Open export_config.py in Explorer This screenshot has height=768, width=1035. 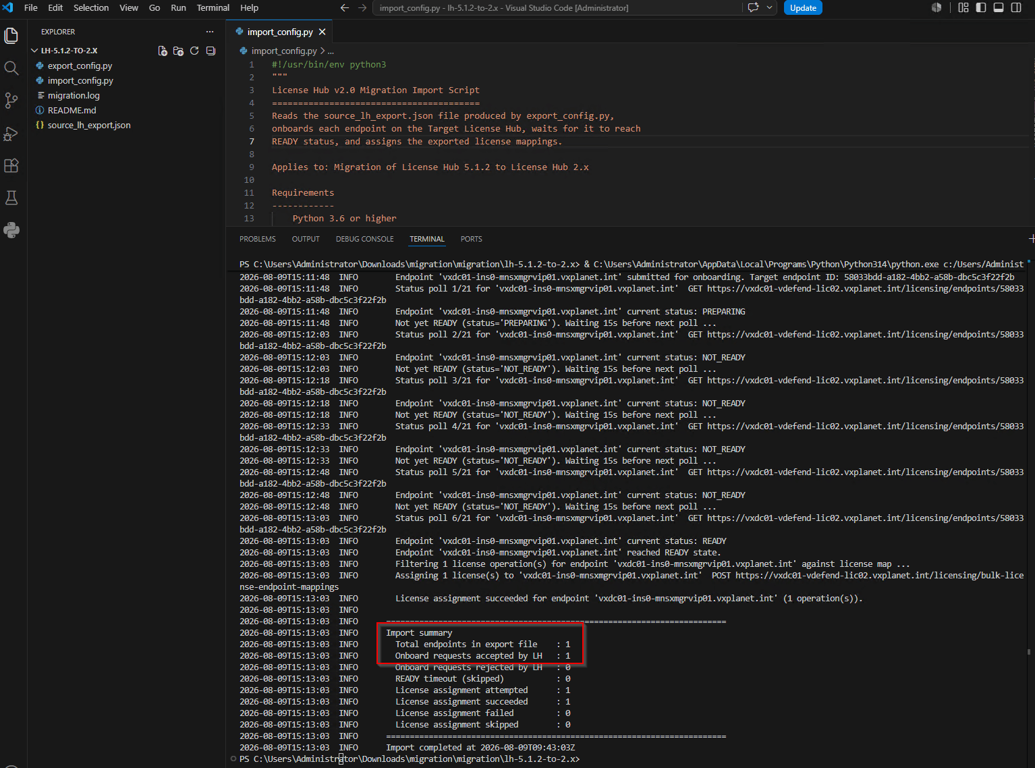coord(80,65)
